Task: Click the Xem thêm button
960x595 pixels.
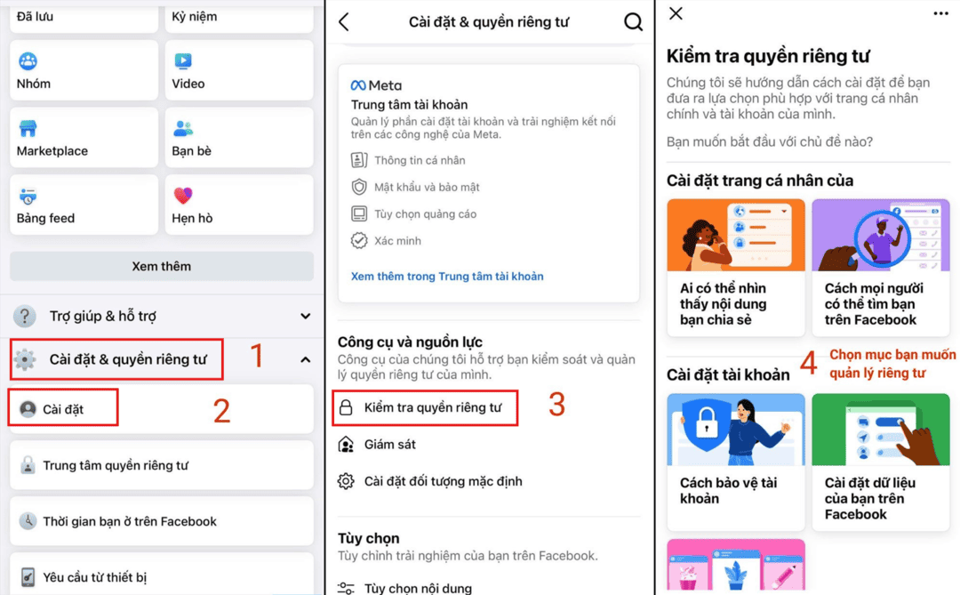Action: (x=162, y=267)
